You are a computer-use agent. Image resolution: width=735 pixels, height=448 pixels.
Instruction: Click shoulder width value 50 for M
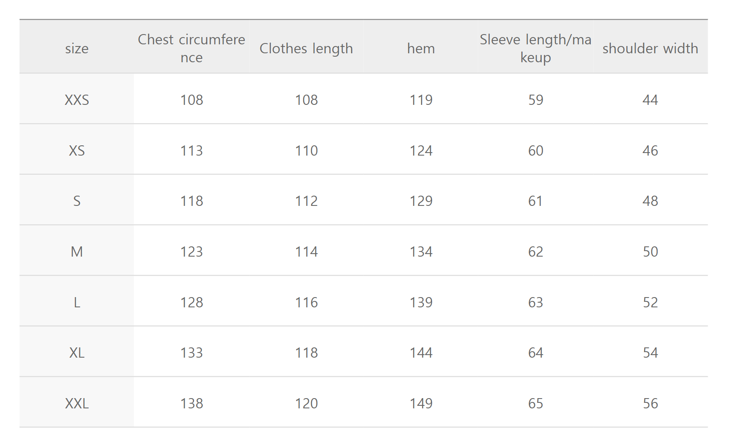[650, 252]
